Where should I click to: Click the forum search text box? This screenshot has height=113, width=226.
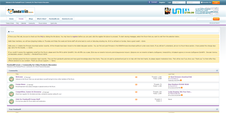coord(204,19)
